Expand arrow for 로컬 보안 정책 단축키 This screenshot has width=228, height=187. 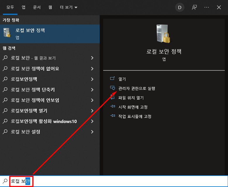point(92,90)
